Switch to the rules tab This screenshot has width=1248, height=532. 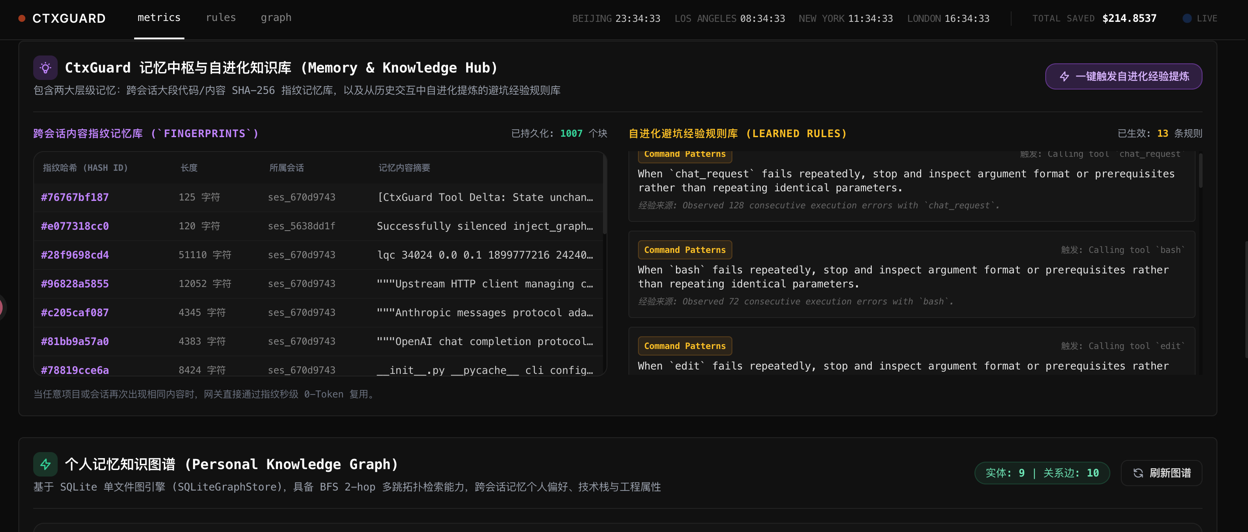(x=221, y=18)
